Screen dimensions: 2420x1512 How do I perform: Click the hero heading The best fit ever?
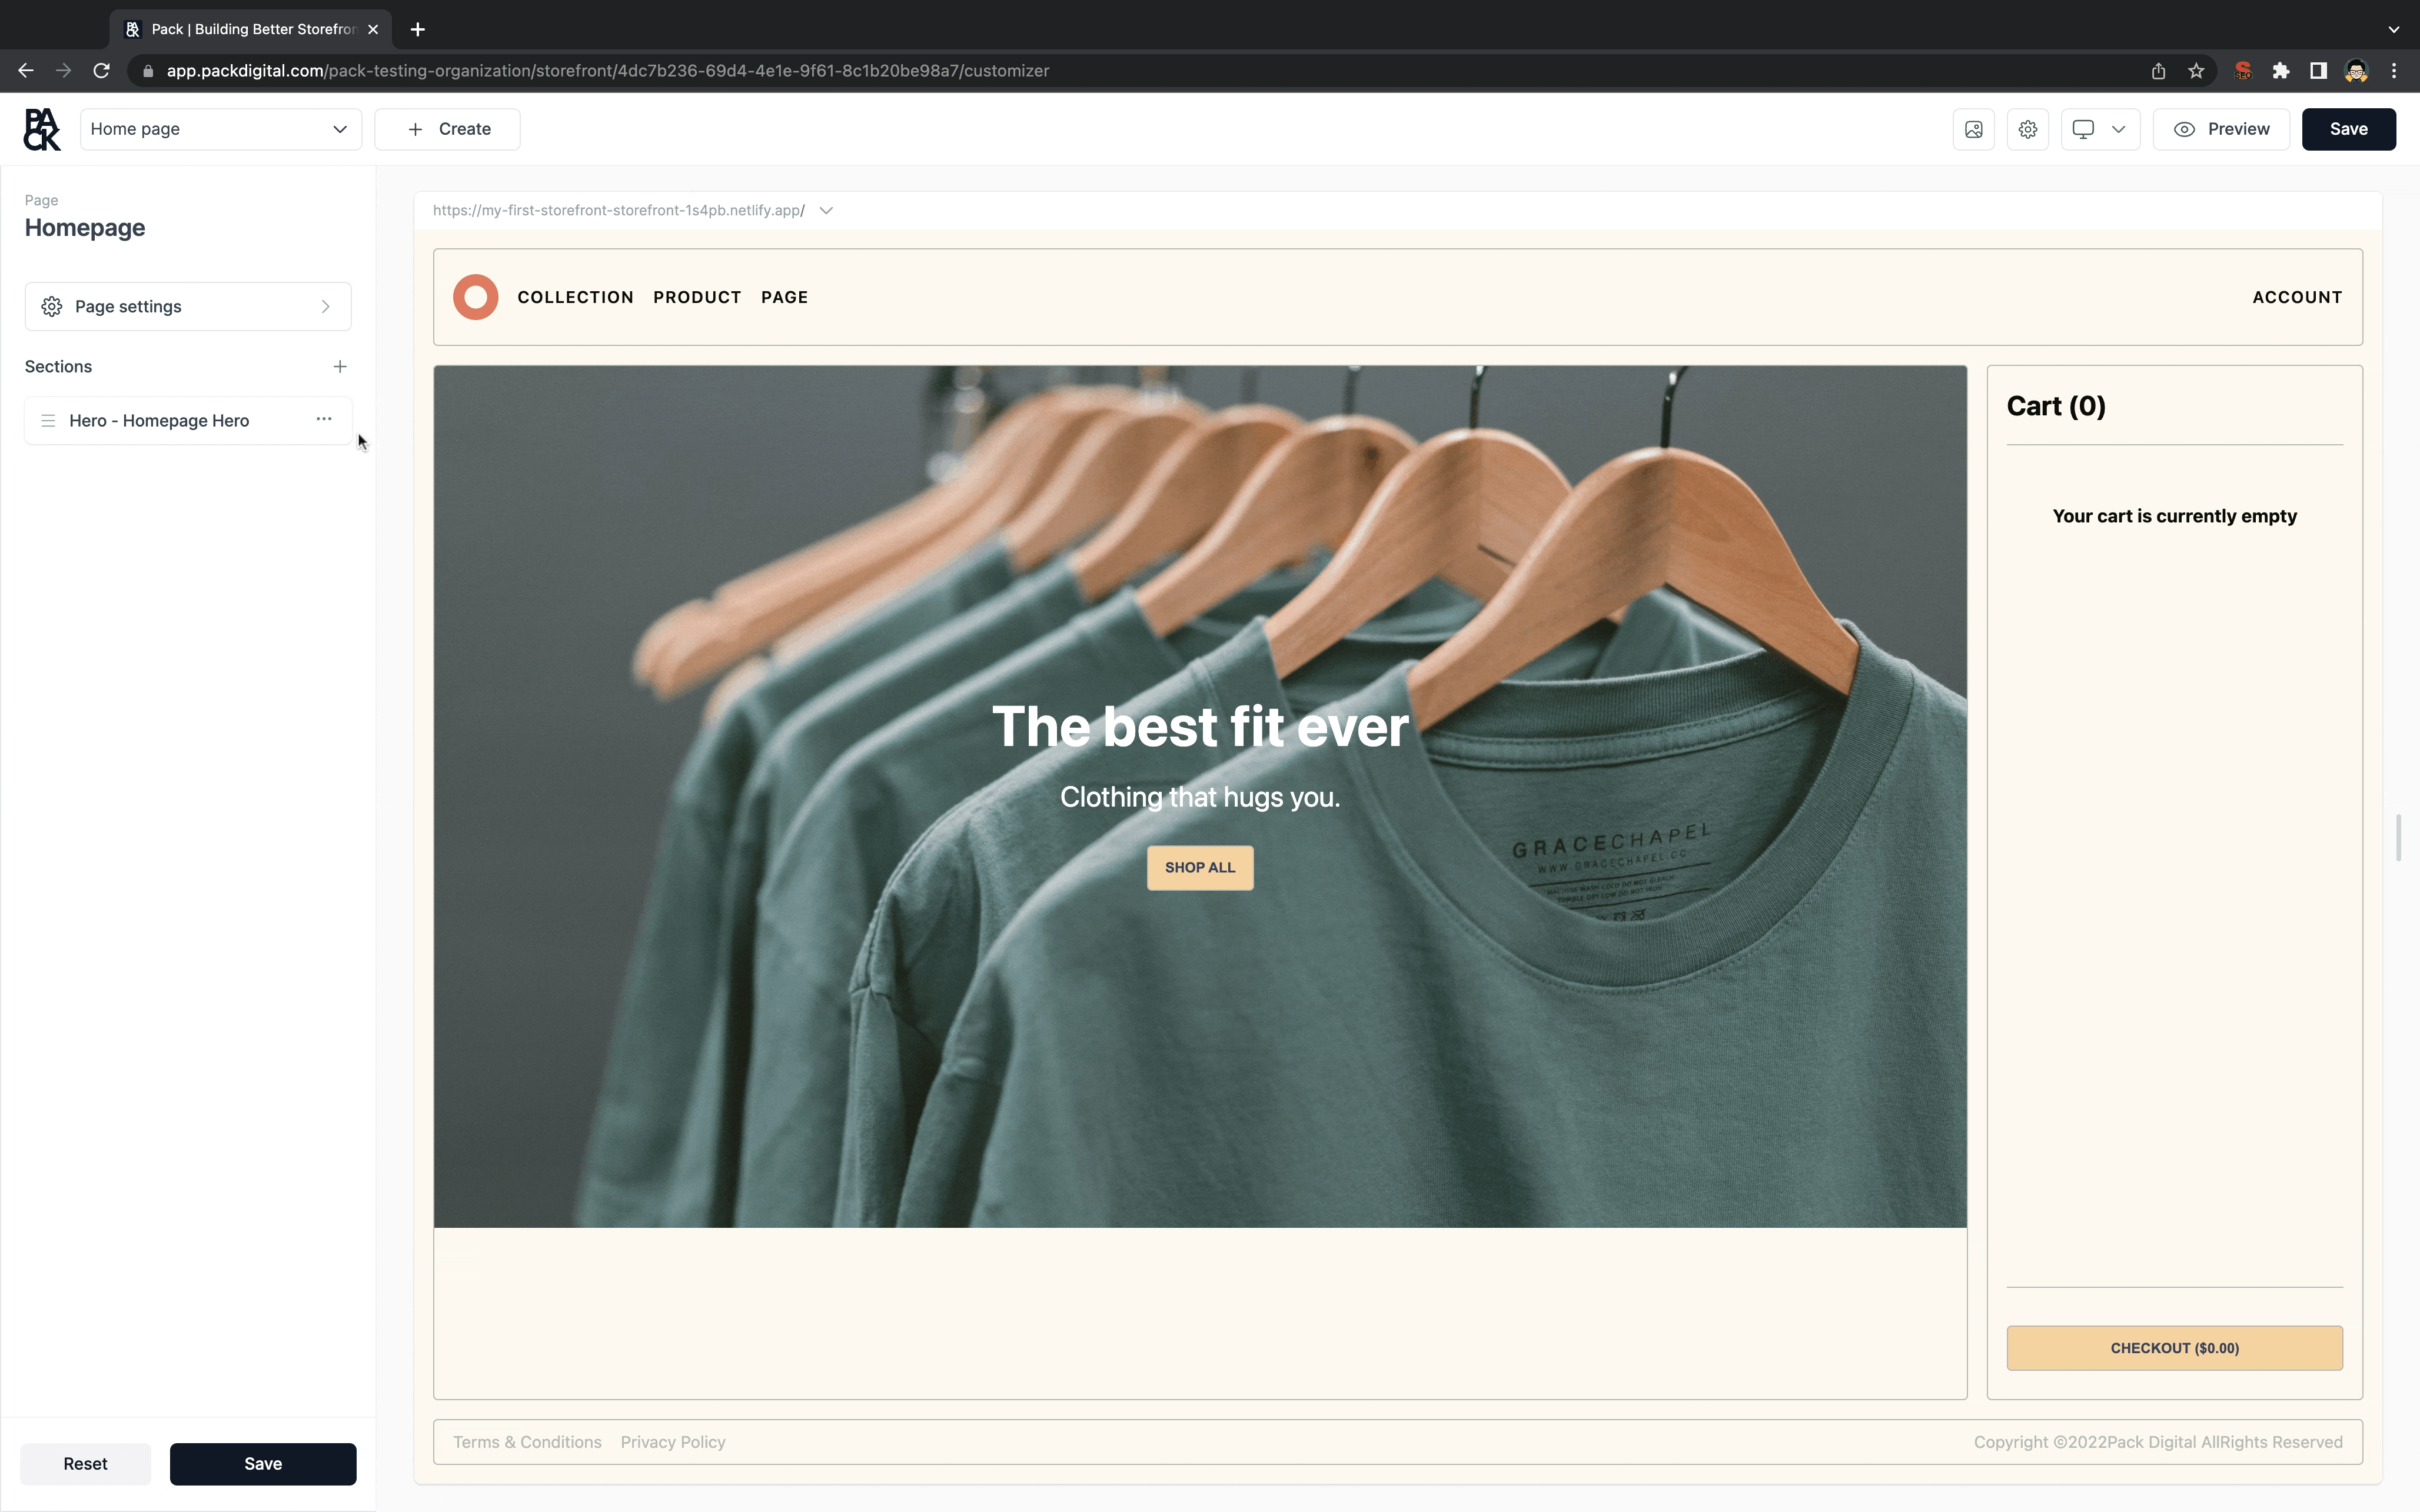point(1200,726)
